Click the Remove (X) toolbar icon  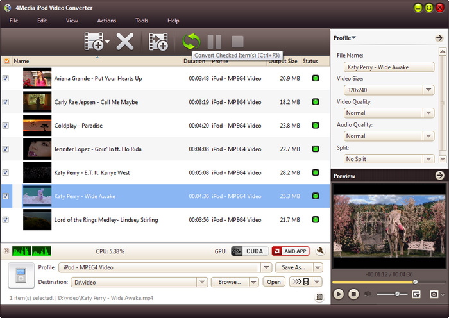125,42
